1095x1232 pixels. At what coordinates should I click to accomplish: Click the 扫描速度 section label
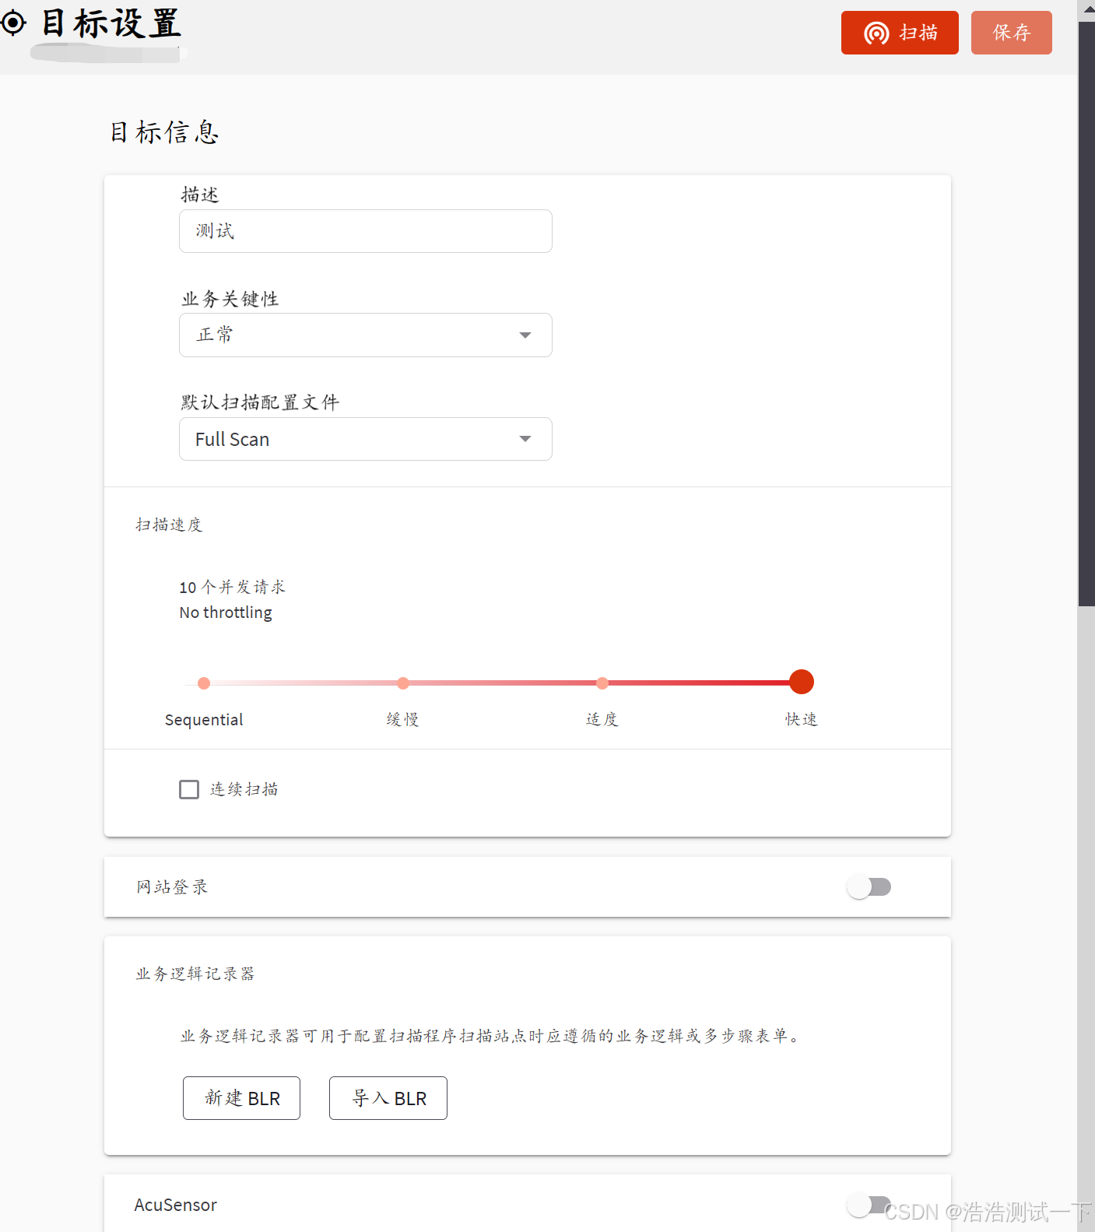click(x=169, y=525)
